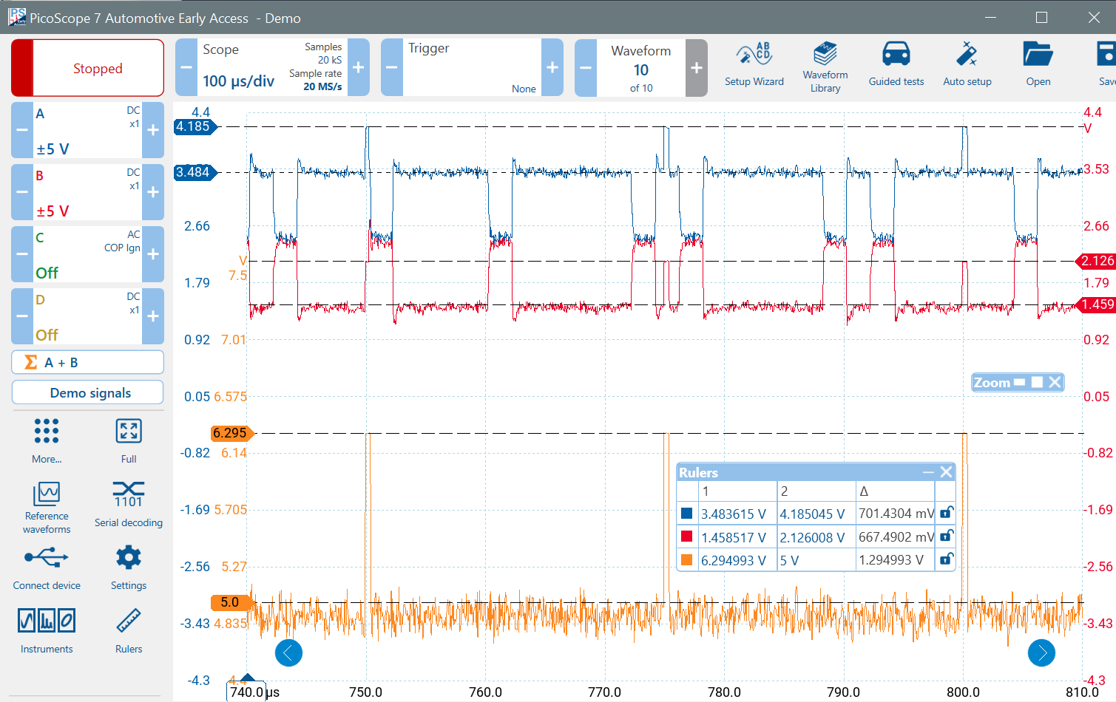Maximize the Zoom overview window
1116x702 pixels.
(1037, 382)
